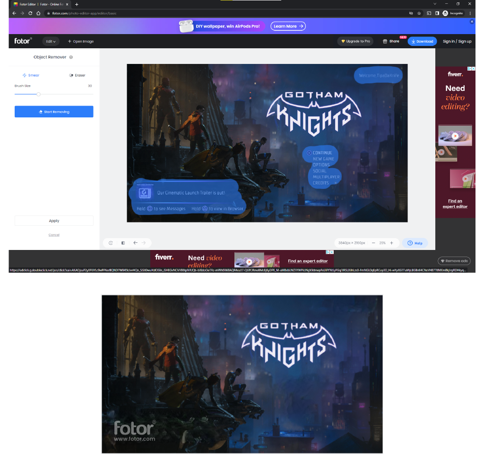Adjust the Brush Size slider handle
Image resolution: width=484 pixels, height=454 pixels.
(38, 94)
